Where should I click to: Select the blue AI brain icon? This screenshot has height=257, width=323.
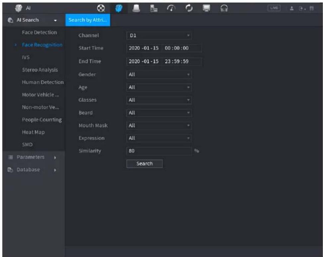119,8
